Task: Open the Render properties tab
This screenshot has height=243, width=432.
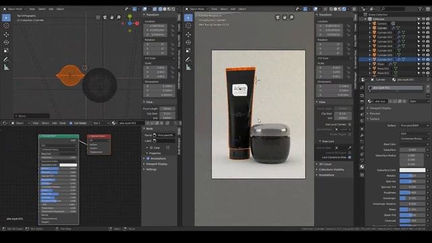Action: point(362,96)
